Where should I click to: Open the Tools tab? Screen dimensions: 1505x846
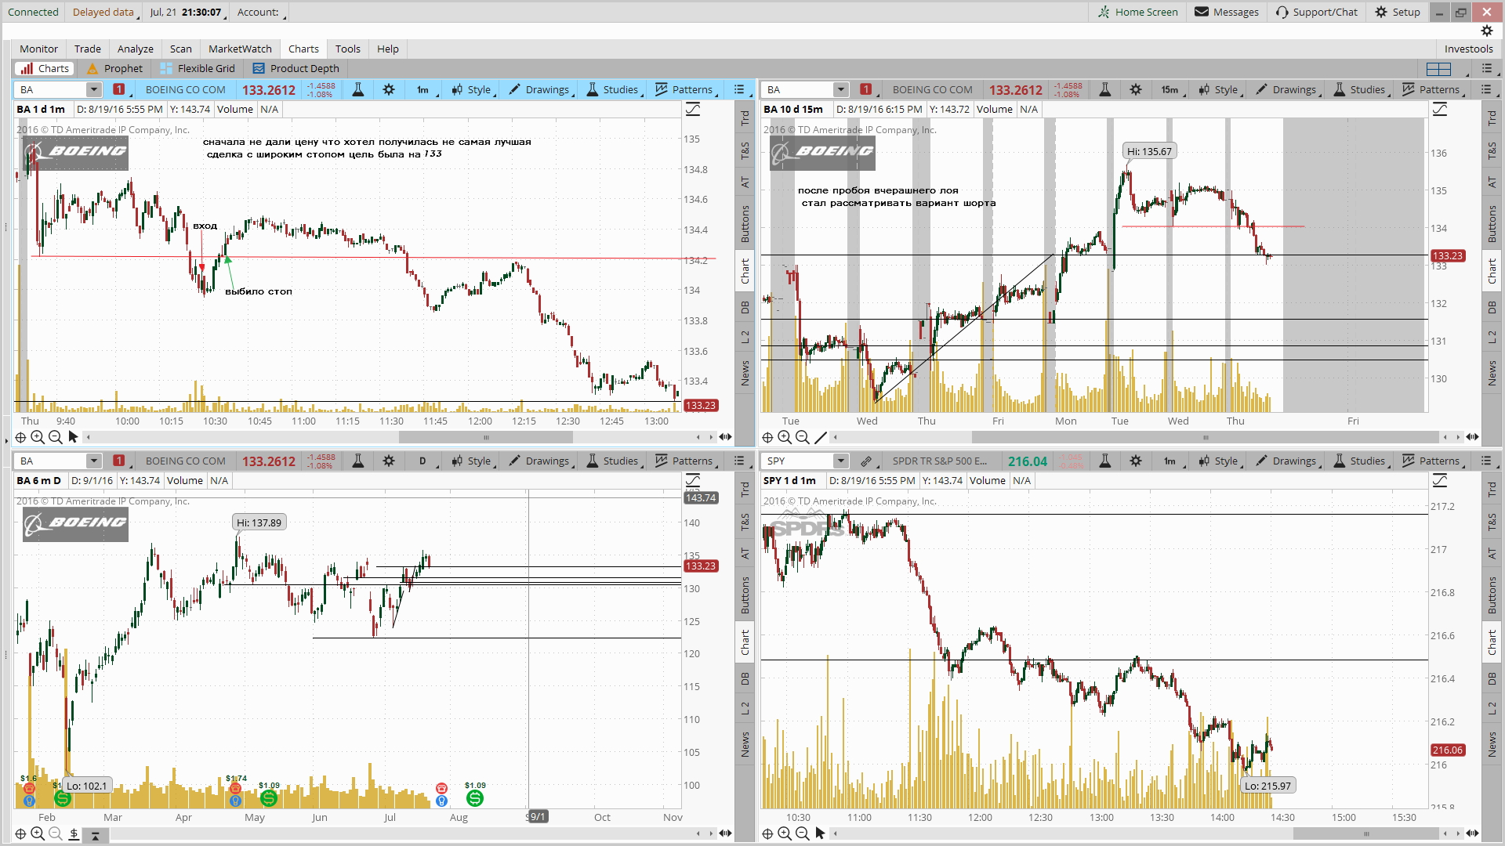pos(348,49)
